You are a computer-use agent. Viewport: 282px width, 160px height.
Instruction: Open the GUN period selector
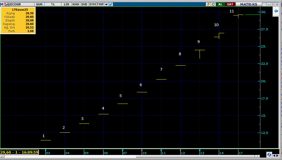(x=39, y=4)
